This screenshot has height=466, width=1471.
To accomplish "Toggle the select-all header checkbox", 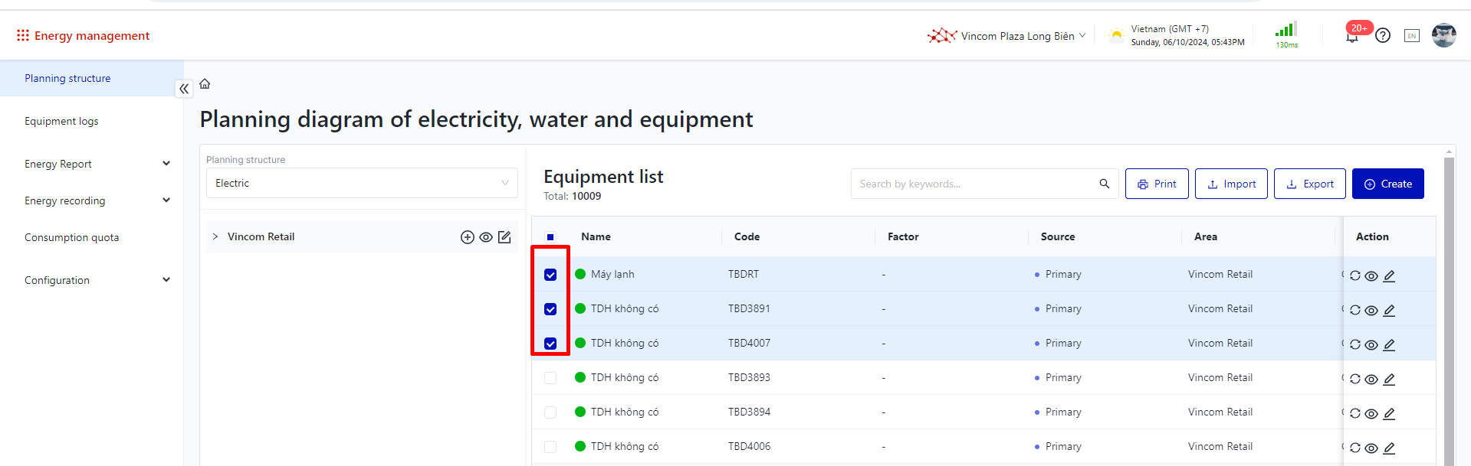I will [x=550, y=237].
